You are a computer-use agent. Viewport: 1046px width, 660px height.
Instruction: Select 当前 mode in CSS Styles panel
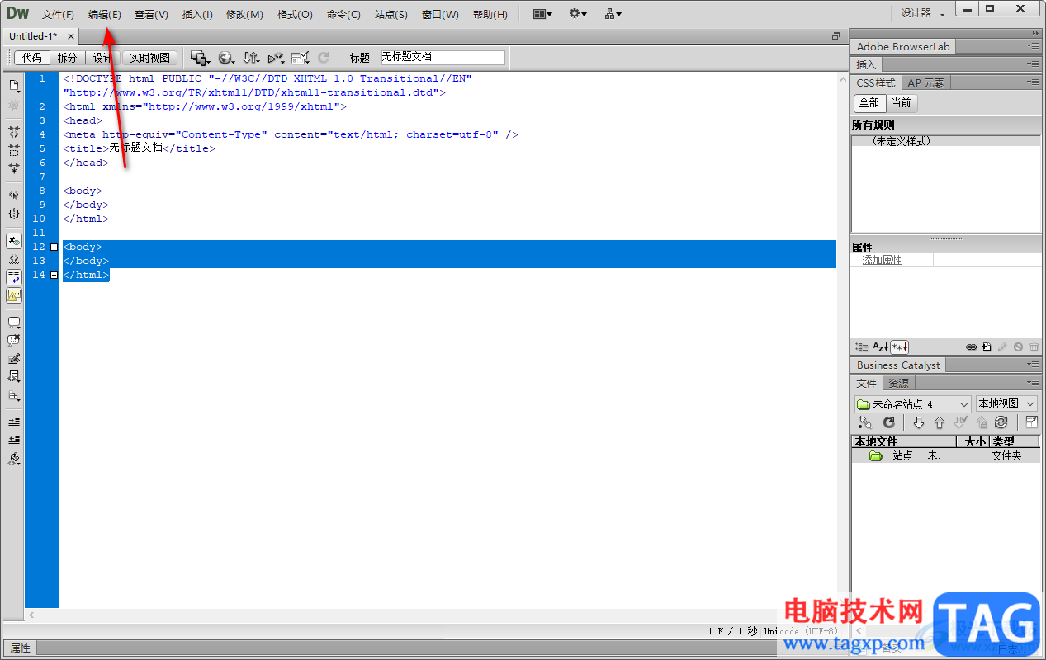902,103
